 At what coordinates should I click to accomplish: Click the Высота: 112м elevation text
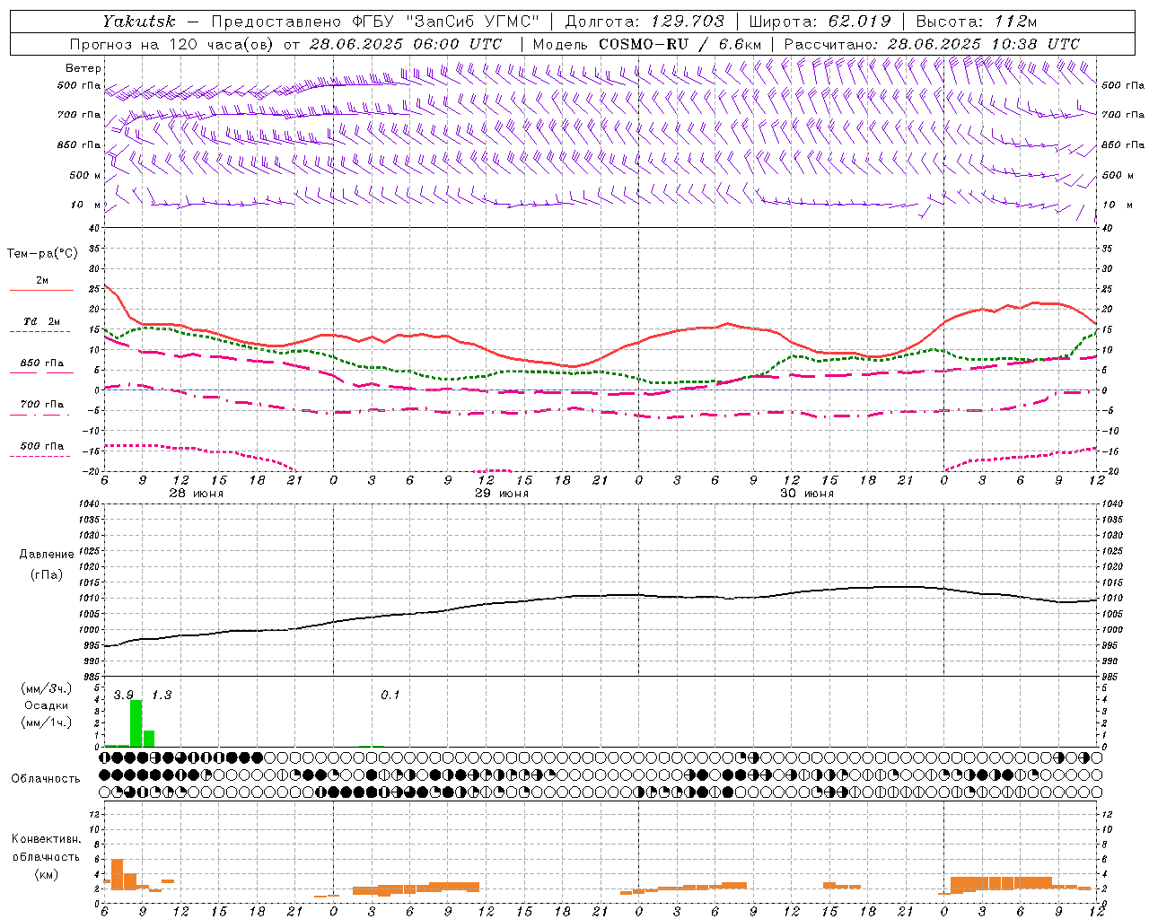tap(977, 22)
